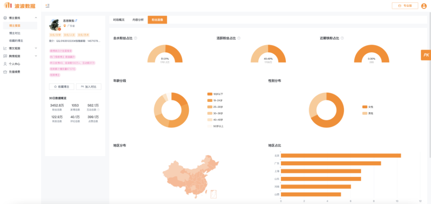The width and height of the screenshot is (431, 204).
Task: Click the 视频博主 pink tag
Action: [x=55, y=75]
